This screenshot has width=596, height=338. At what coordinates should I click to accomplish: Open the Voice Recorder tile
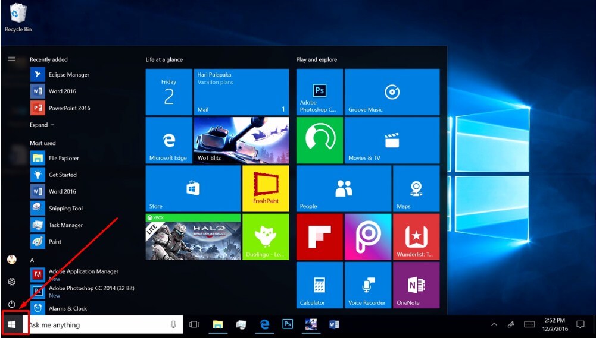click(x=368, y=285)
